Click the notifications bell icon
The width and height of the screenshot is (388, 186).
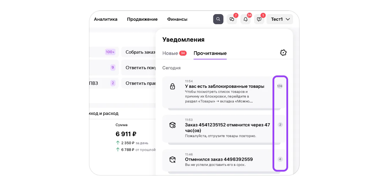click(245, 19)
